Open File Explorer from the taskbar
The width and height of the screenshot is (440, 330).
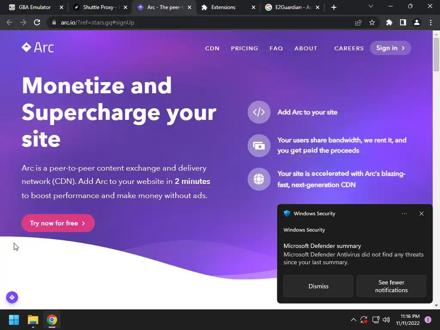point(33,320)
